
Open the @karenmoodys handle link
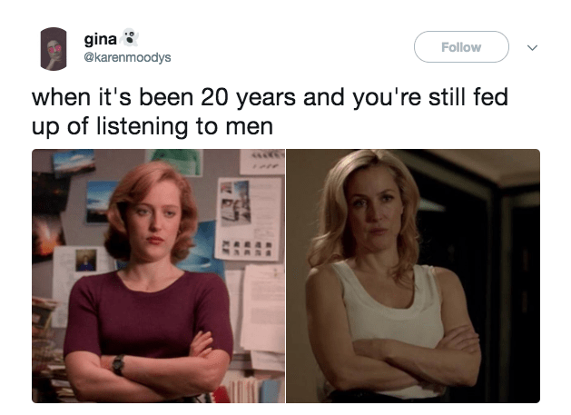pyautogui.click(x=127, y=57)
